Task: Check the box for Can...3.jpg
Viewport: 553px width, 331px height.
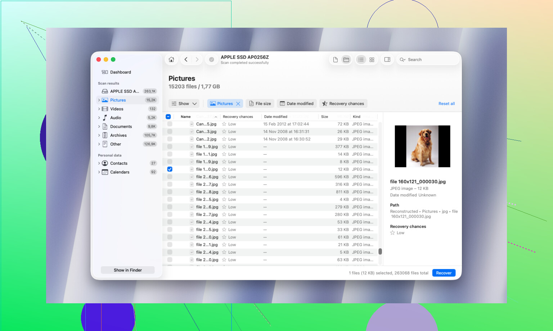Action: coord(170,132)
